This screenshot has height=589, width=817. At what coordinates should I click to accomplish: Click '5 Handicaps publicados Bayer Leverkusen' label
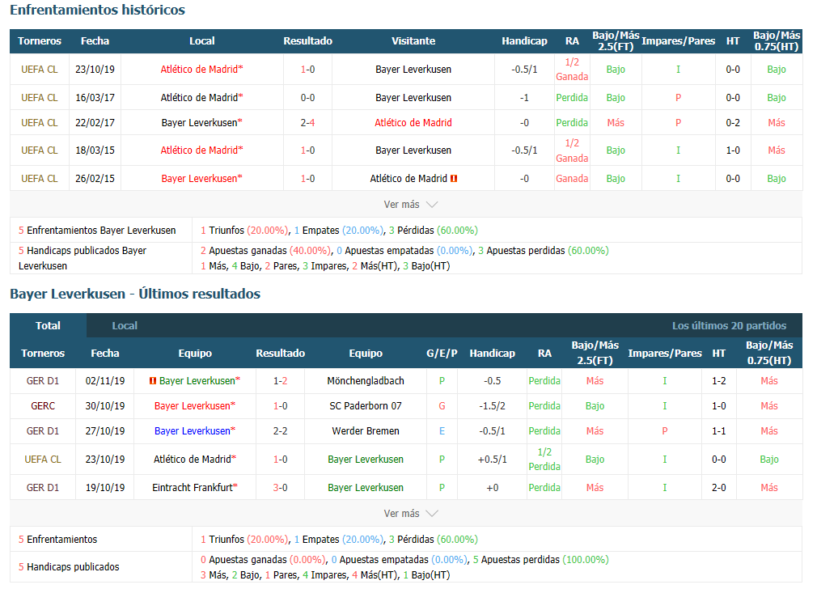83,258
